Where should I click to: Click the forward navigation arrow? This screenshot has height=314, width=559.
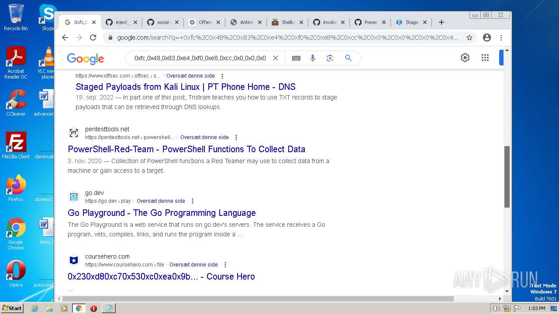tap(79, 38)
